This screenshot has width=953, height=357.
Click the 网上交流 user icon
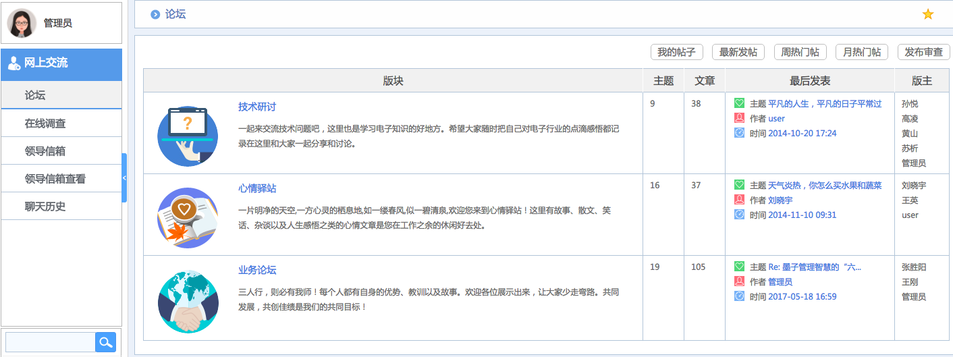[13, 63]
